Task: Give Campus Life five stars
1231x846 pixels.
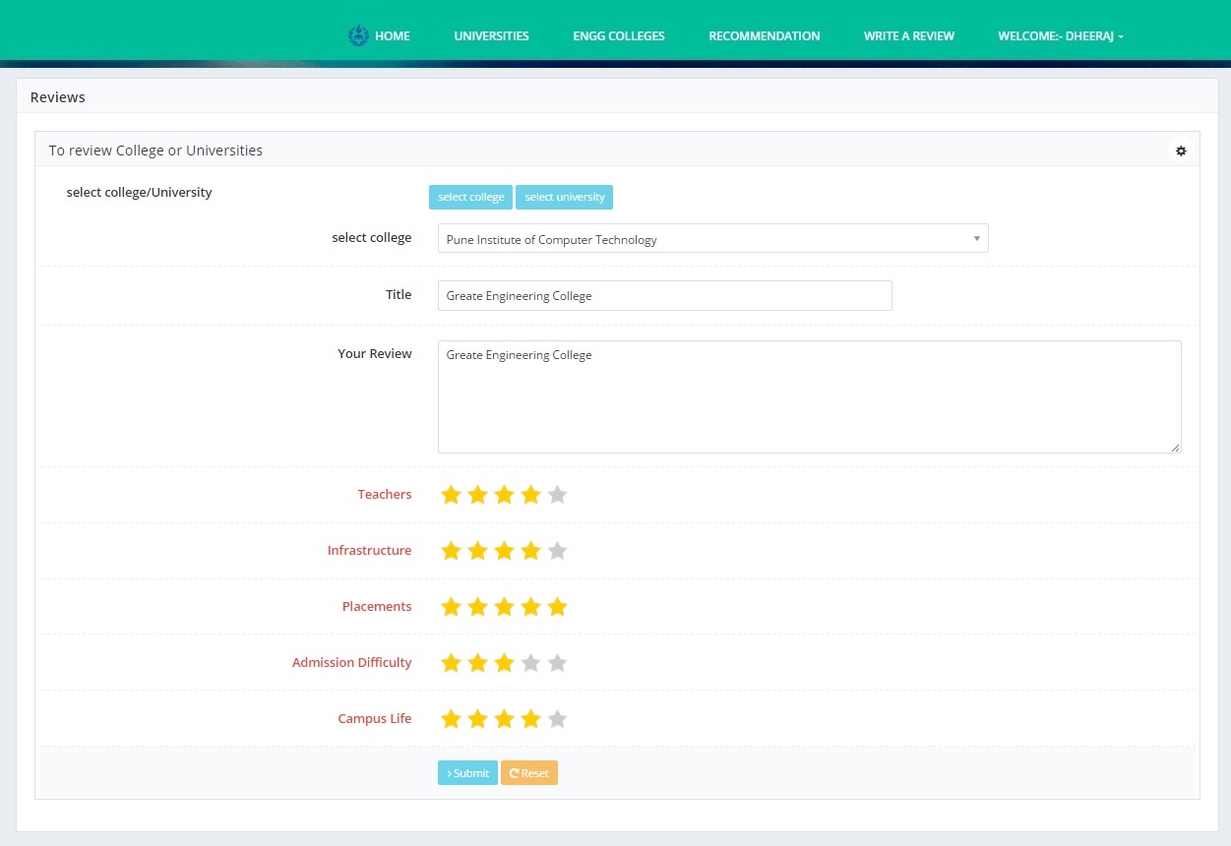Action: [557, 719]
